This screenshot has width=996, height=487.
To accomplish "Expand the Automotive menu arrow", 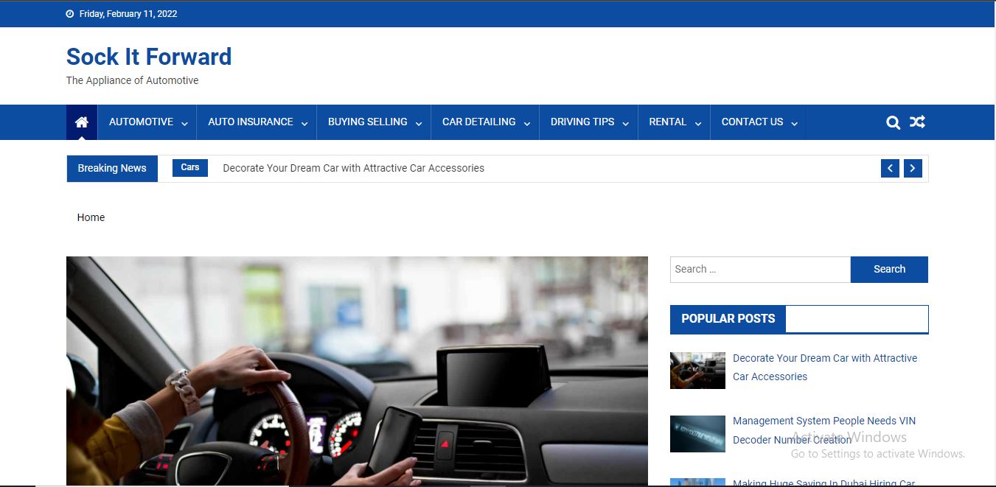I will tap(184, 124).
